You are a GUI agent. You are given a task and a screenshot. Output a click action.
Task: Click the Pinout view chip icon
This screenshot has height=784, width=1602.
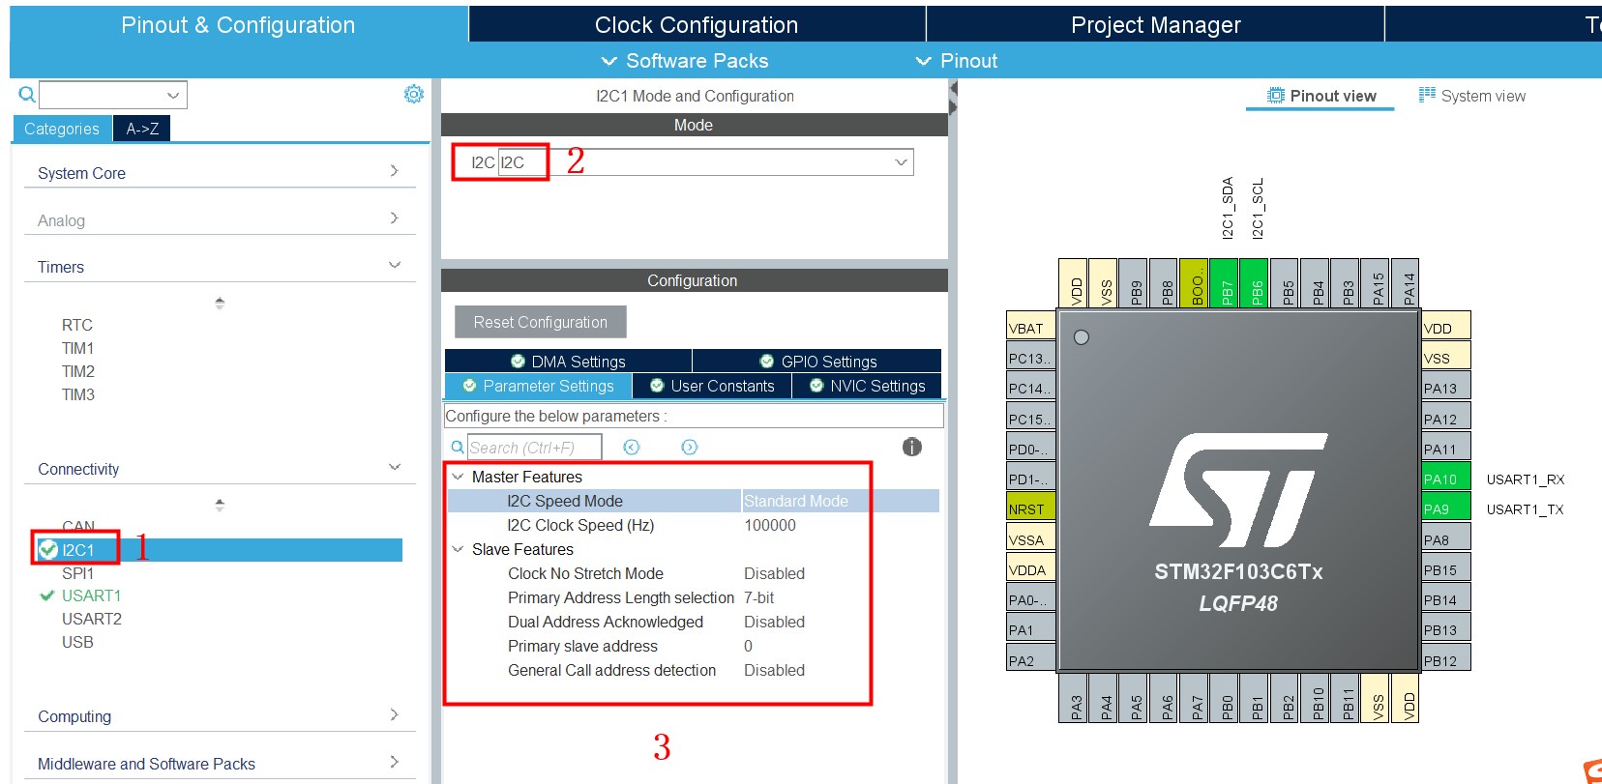click(1276, 96)
